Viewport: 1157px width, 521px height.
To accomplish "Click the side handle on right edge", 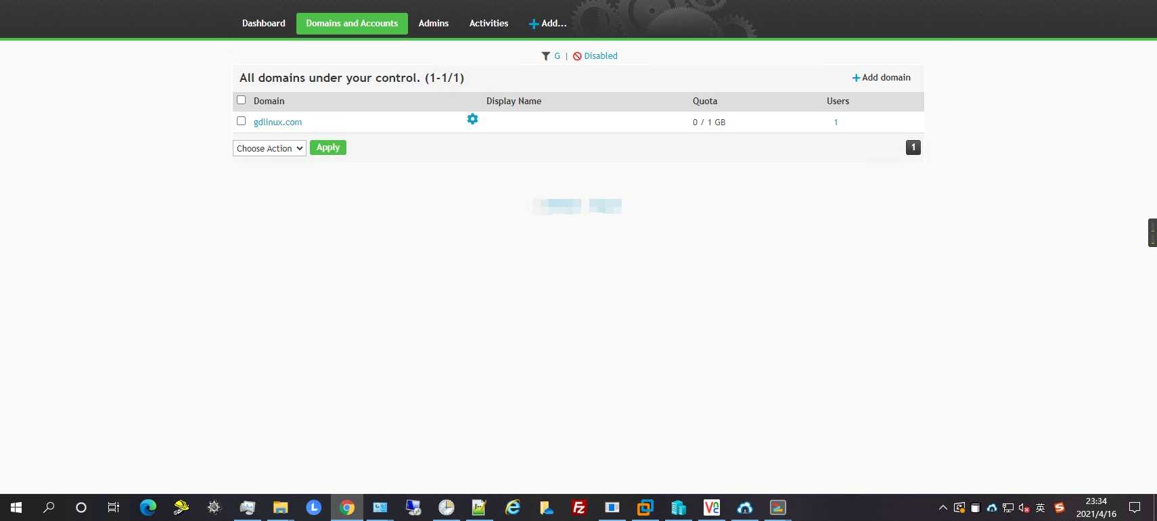I will [x=1152, y=233].
